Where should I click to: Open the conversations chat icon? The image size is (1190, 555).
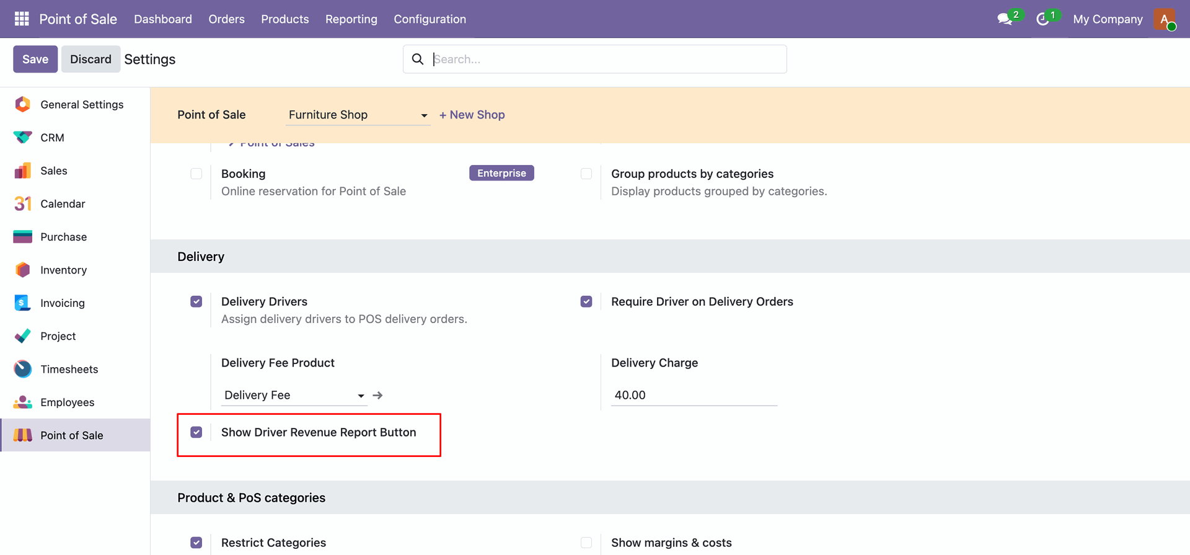(x=1005, y=19)
